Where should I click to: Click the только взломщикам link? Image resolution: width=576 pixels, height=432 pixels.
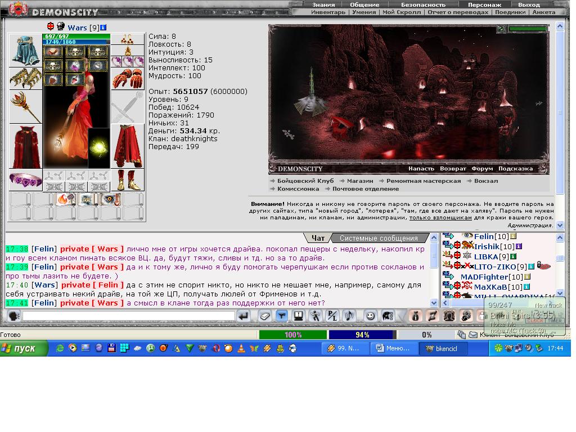click(x=440, y=218)
